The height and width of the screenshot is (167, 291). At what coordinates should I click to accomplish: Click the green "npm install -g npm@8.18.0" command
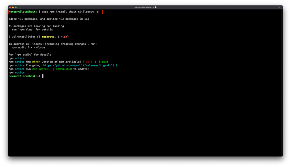coord(52,69)
